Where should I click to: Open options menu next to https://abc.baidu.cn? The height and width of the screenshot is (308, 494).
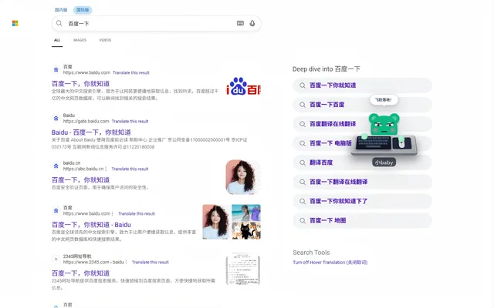106,169
